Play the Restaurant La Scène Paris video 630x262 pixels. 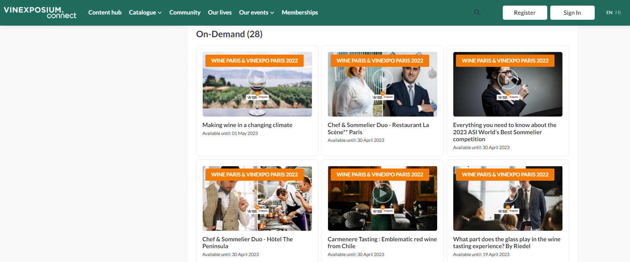click(382, 79)
